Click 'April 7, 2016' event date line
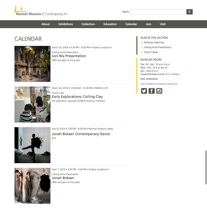The height and width of the screenshot is (210, 207). [x=80, y=169]
